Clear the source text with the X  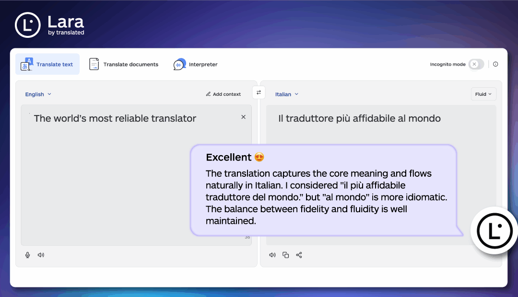pyautogui.click(x=244, y=117)
